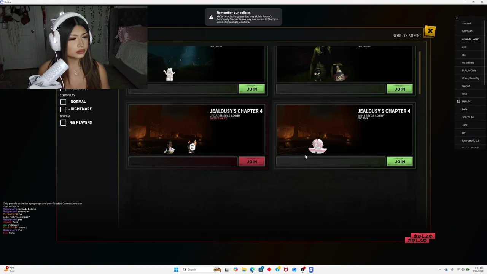Launch Microsoft Edge from taskbar
Screen dimensions: 487x274
point(252,269)
